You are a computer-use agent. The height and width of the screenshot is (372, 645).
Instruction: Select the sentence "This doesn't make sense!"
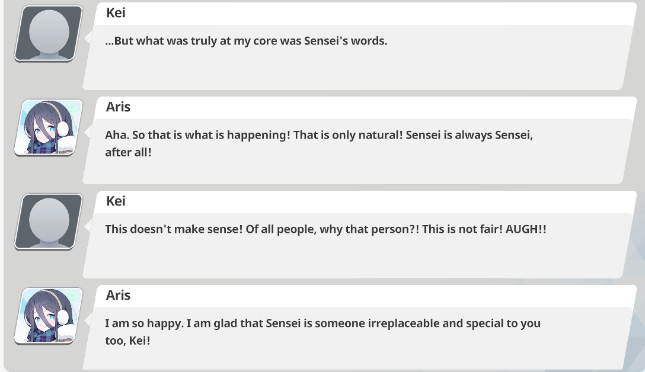(174, 229)
